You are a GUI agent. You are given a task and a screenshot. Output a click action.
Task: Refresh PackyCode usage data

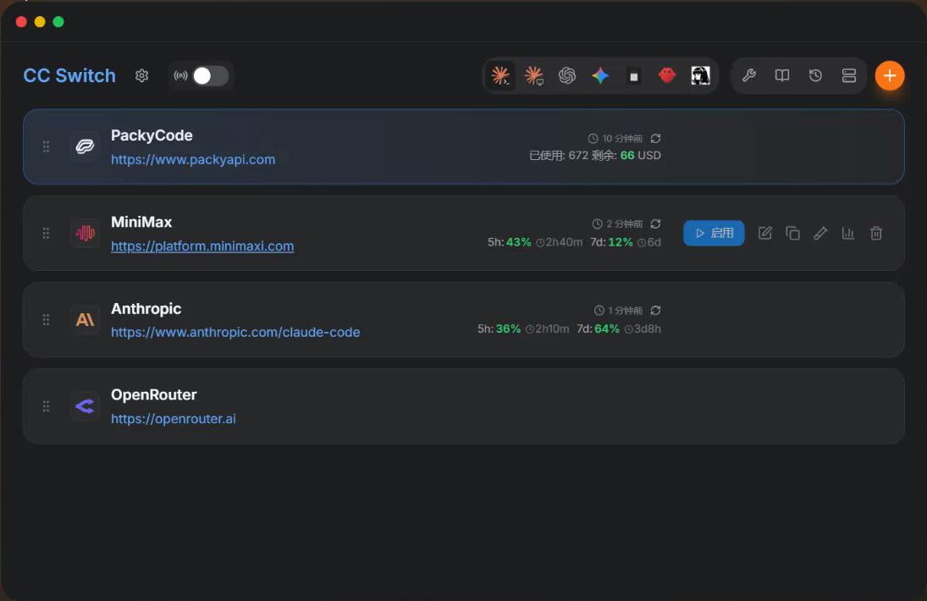(655, 138)
